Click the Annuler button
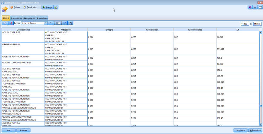 pos(23,130)
